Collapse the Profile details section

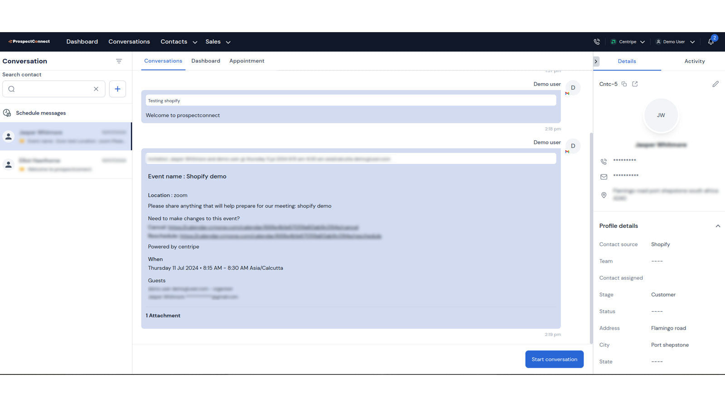pyautogui.click(x=718, y=226)
